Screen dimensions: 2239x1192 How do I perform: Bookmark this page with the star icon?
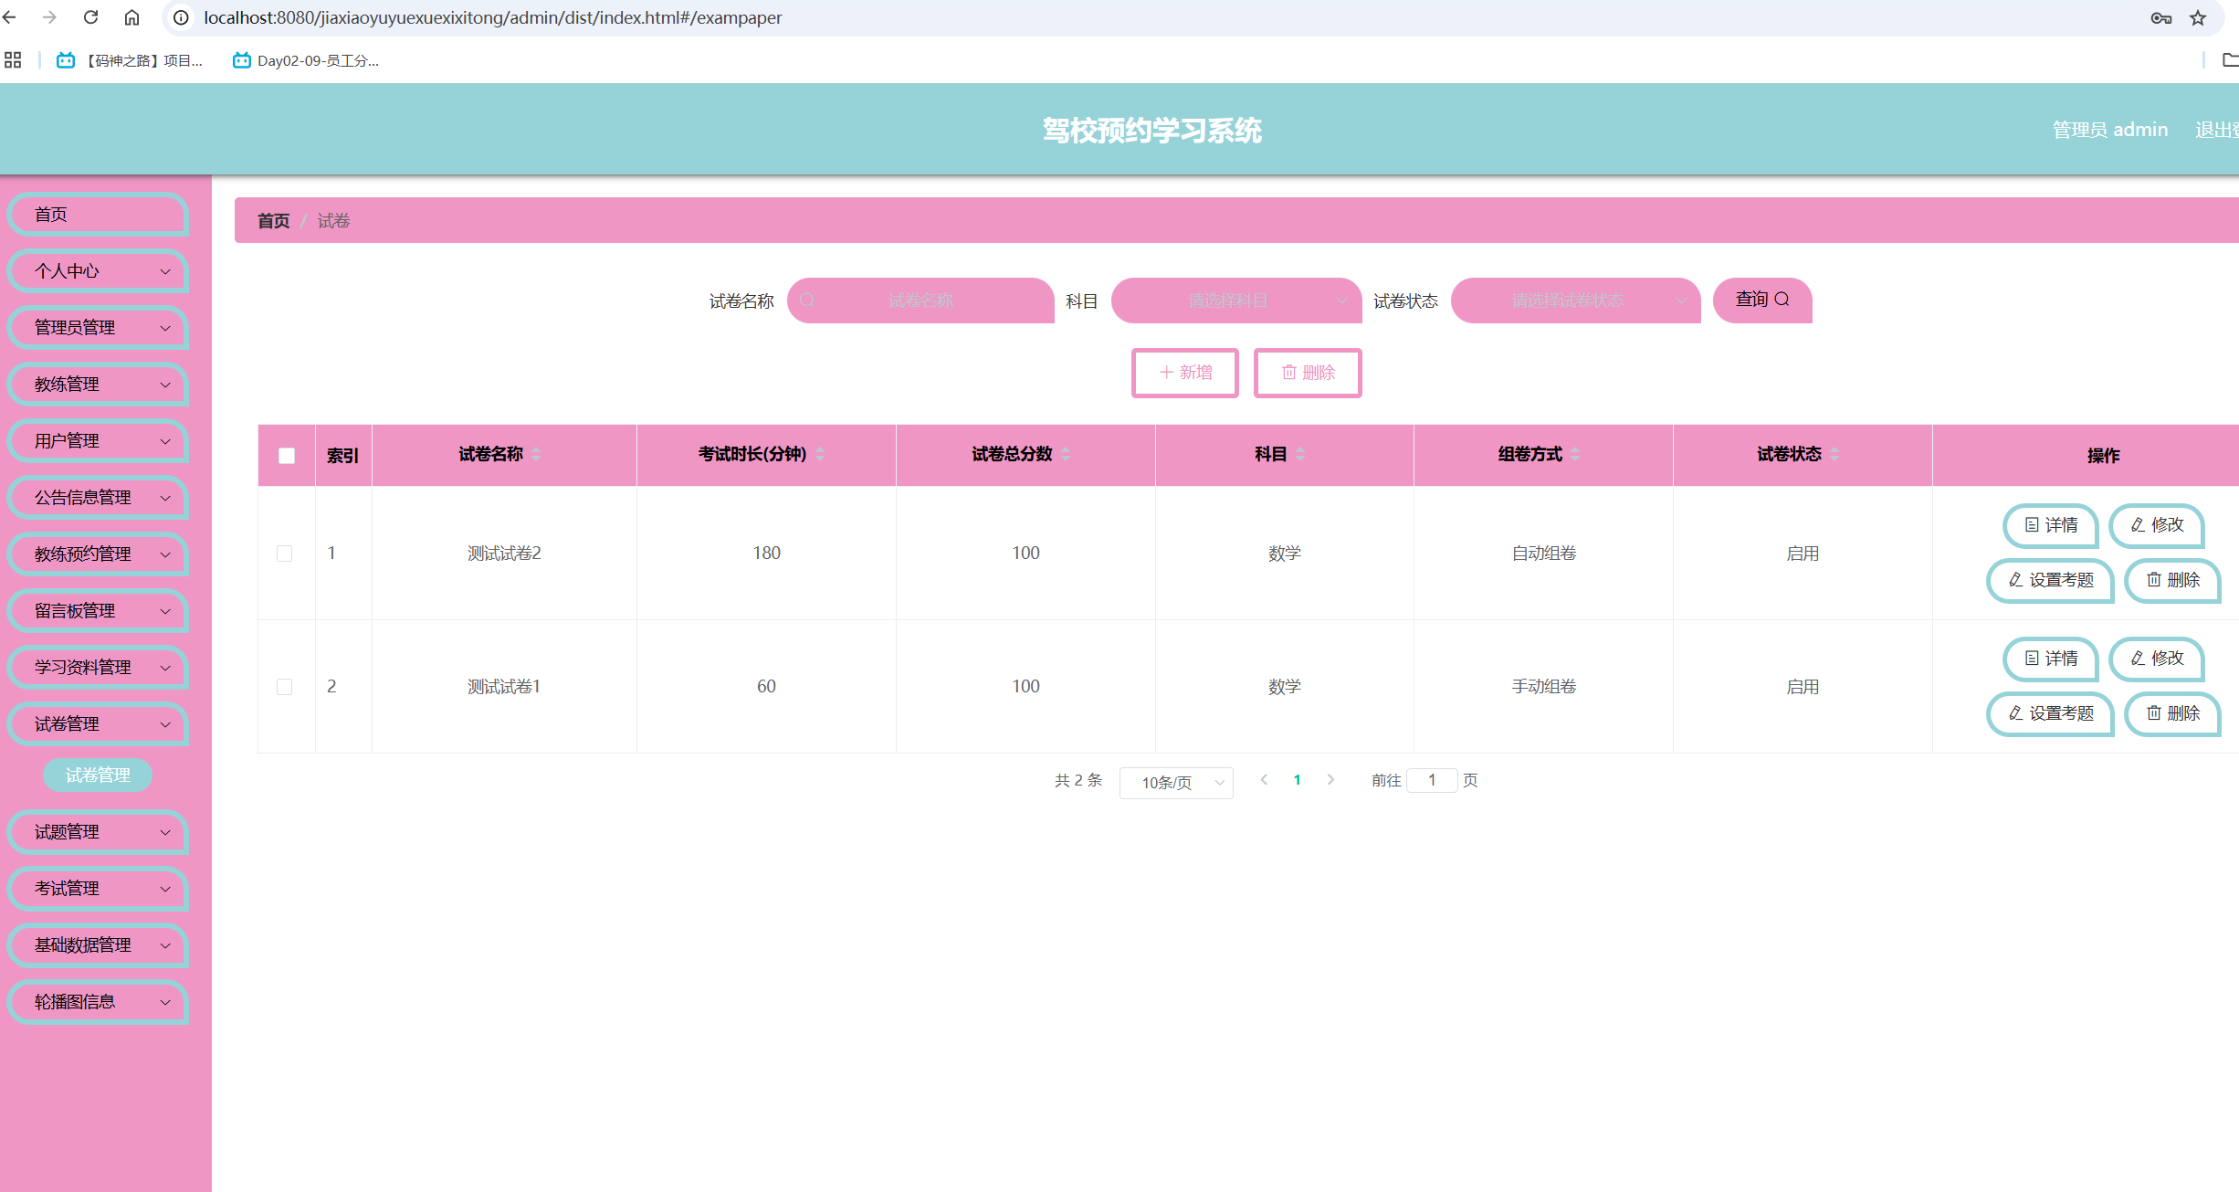pos(2198,18)
